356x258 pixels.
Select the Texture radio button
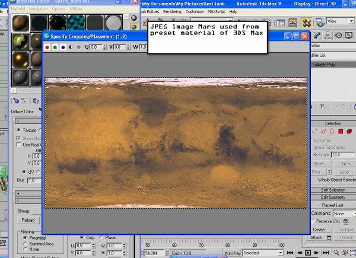click(x=18, y=130)
